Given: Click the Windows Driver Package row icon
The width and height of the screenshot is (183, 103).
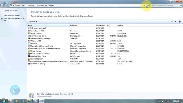Looking at the screenshot, I should [x=29, y=61].
